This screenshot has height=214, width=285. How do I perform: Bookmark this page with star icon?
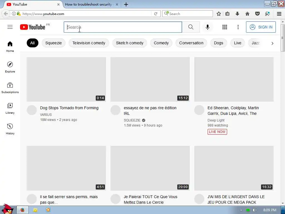(219, 14)
